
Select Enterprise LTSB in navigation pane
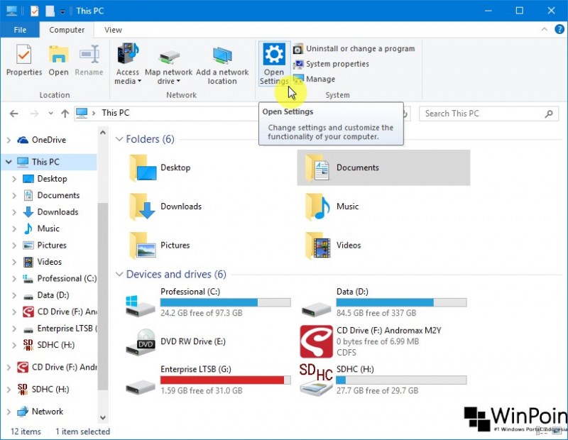(67, 329)
